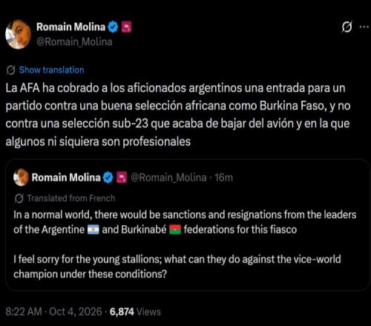371x326 pixels.
Task: Click the 6,874 Views count
Action: (x=135, y=312)
